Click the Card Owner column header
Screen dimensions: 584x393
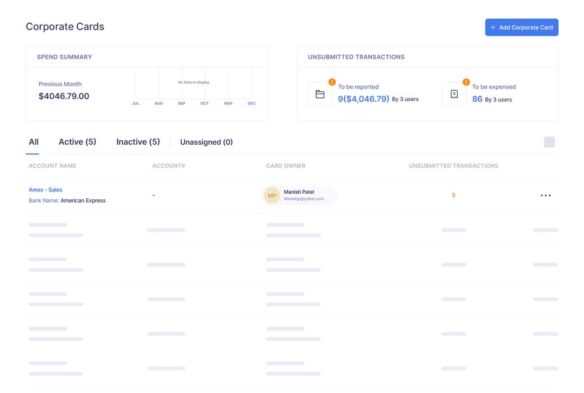click(286, 166)
